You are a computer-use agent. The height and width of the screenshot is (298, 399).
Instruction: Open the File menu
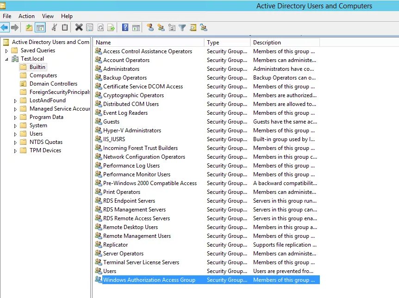coord(7,16)
